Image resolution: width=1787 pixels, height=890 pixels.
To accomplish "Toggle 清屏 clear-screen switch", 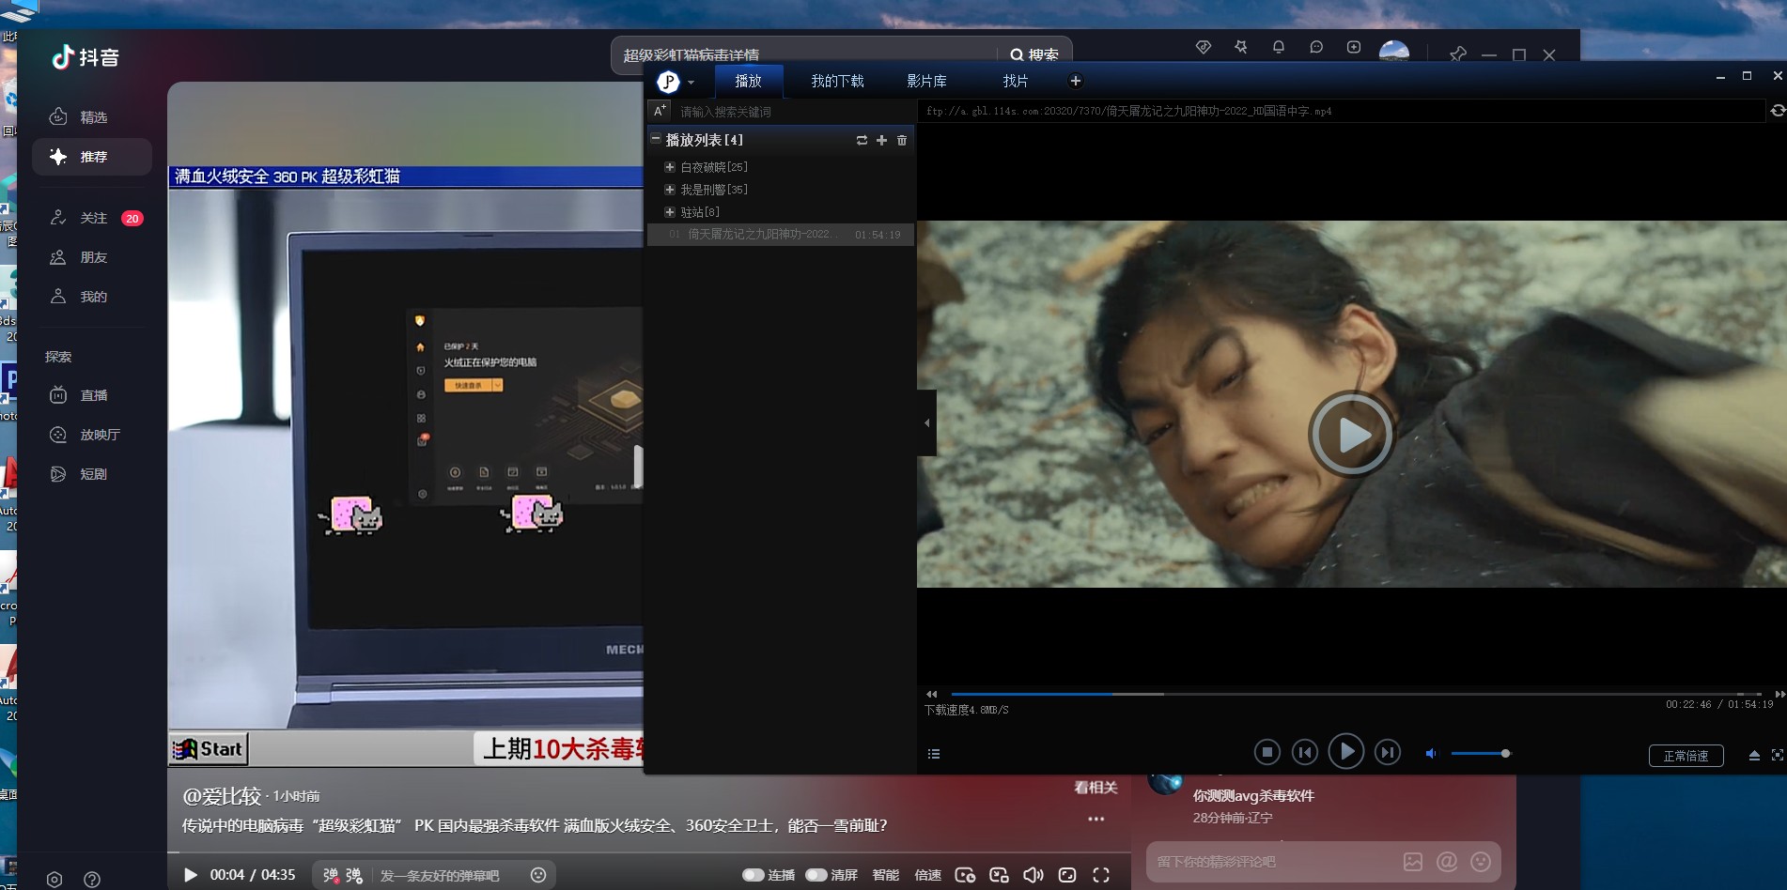I will (x=816, y=875).
